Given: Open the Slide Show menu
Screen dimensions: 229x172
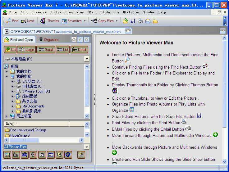Looking at the screenshot, I should click(110, 12).
